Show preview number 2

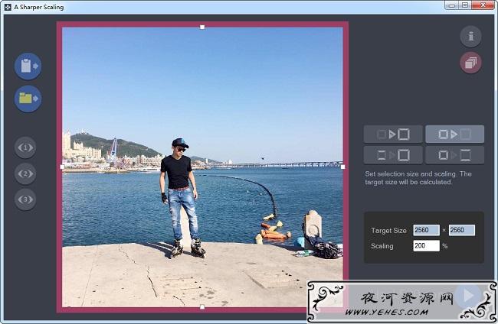pyautogui.click(x=25, y=173)
